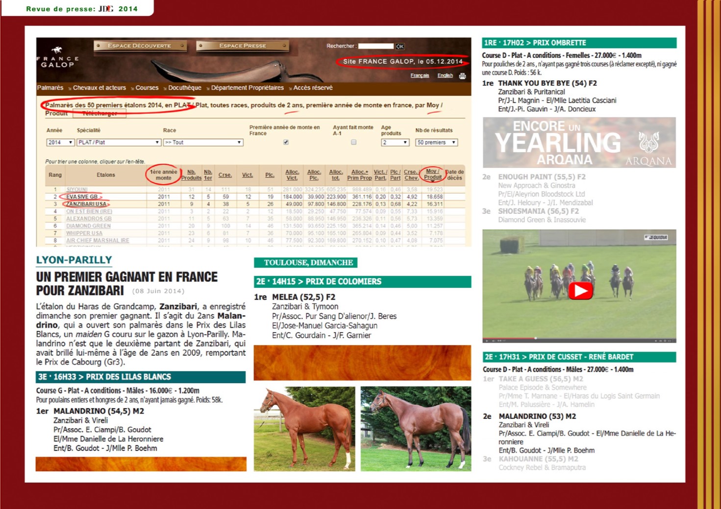Sort by Nb. 1er column header

[x=208, y=175]
